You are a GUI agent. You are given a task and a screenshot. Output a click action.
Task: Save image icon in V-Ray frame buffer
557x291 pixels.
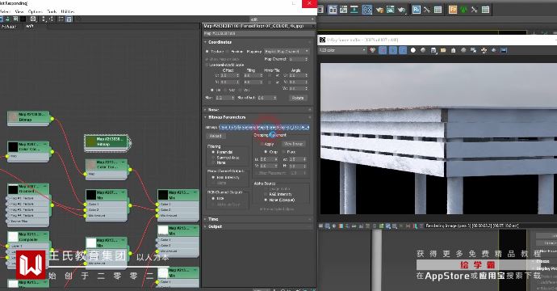(x=433, y=50)
